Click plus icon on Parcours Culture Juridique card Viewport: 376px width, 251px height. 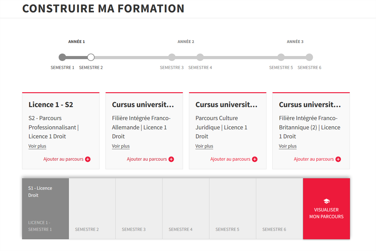point(255,159)
